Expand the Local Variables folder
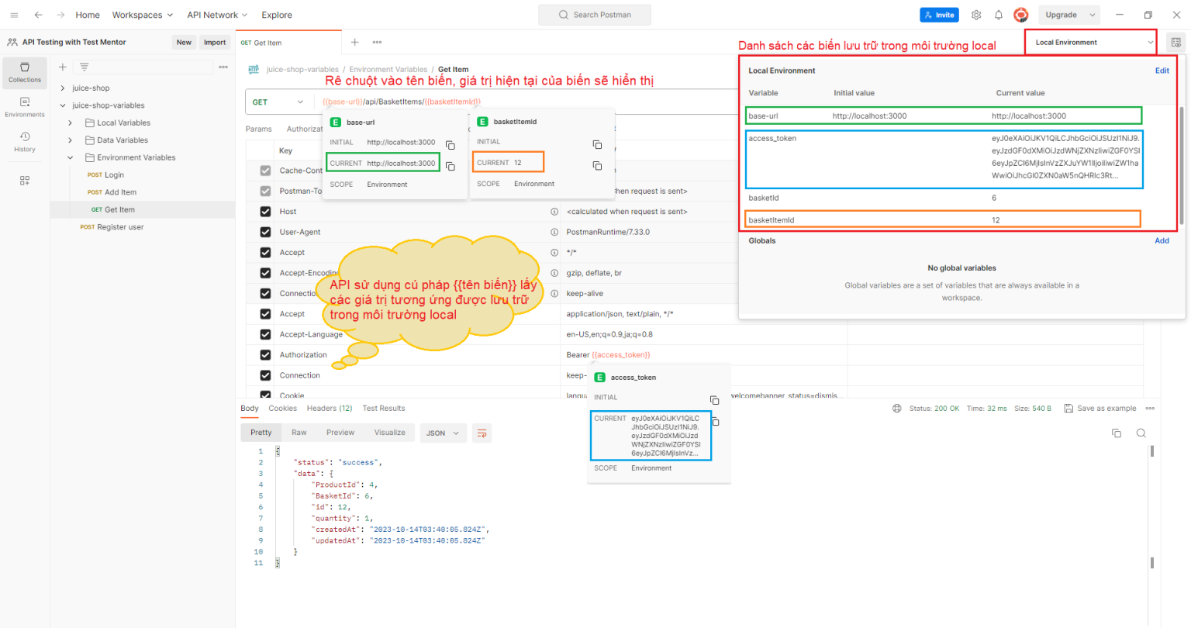The height and width of the screenshot is (628, 1191). tap(70, 123)
